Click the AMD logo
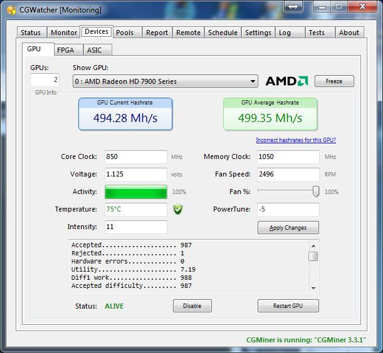The width and height of the screenshot is (383, 353). [286, 81]
